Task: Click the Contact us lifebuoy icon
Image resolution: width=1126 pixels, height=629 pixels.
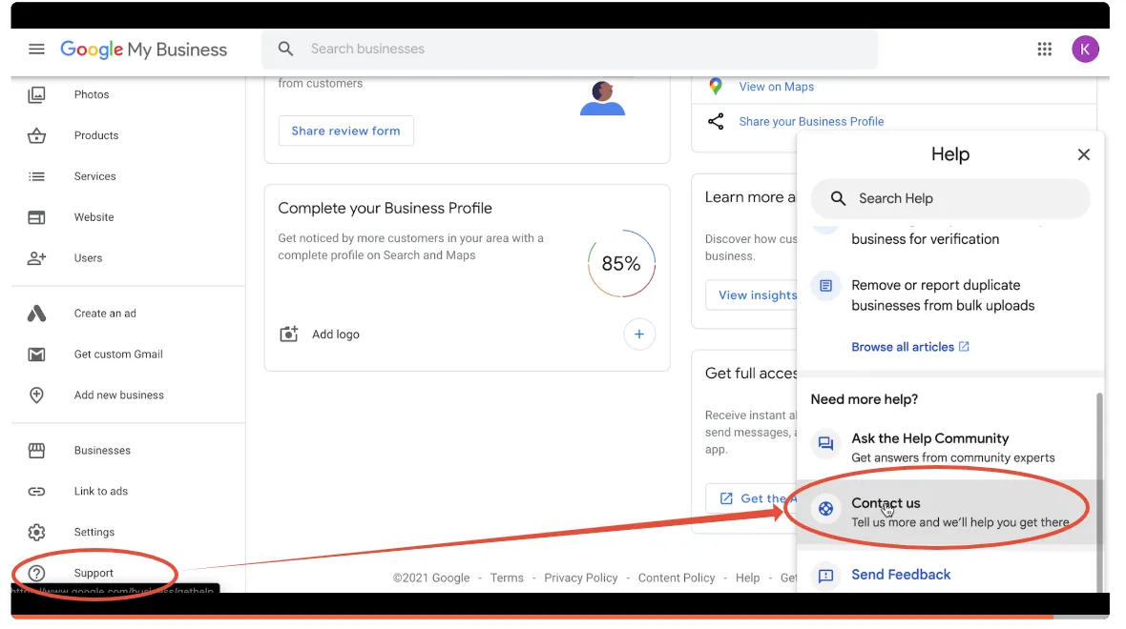Action: point(825,509)
